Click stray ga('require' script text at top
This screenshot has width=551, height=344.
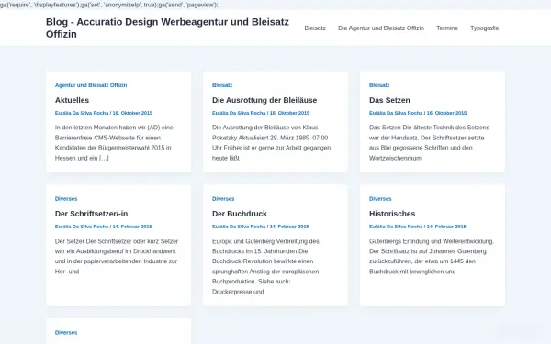[109, 5]
